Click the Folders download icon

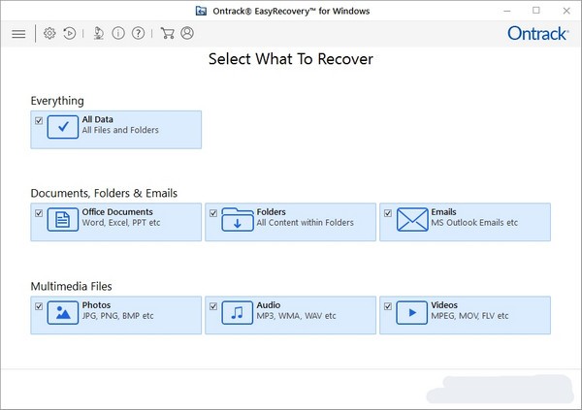pyautogui.click(x=238, y=219)
